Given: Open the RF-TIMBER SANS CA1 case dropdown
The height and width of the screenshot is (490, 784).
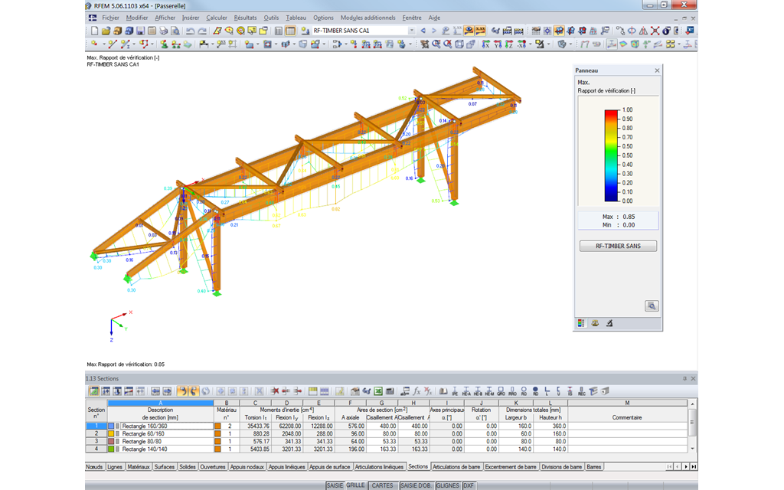Looking at the screenshot, I should (x=411, y=31).
